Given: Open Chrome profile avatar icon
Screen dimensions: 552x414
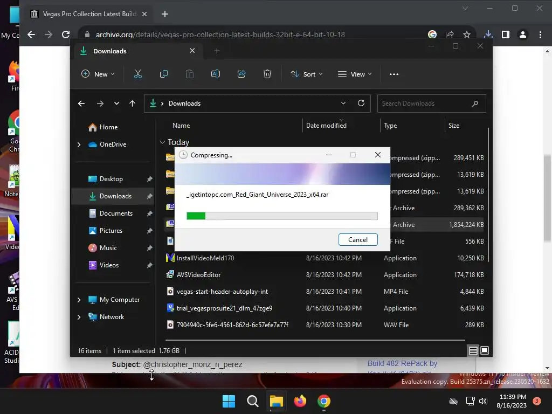Looking at the screenshot, I should tap(523, 34).
